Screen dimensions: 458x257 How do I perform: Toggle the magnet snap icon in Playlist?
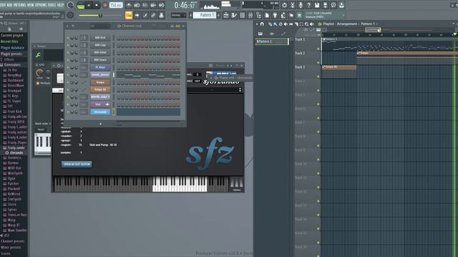click(x=262, y=24)
